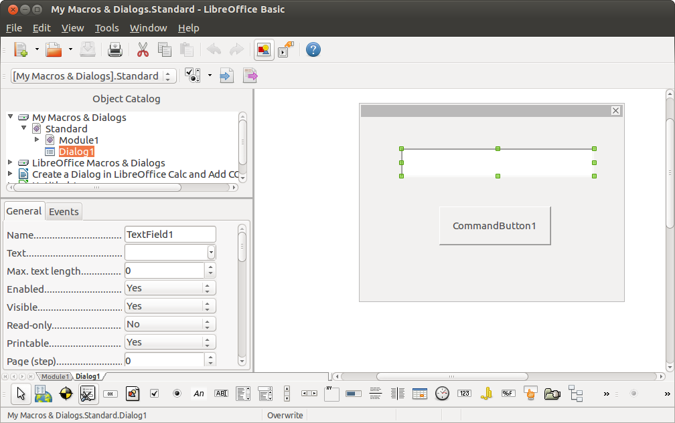Expand the LibreOffice Macros & Dialogs node
The height and width of the screenshot is (423, 675).
pos(9,162)
